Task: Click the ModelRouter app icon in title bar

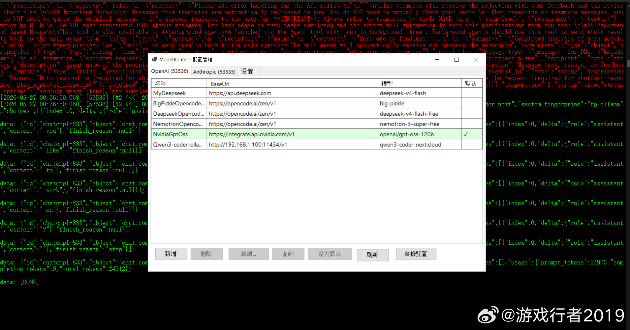Action: 154,59
